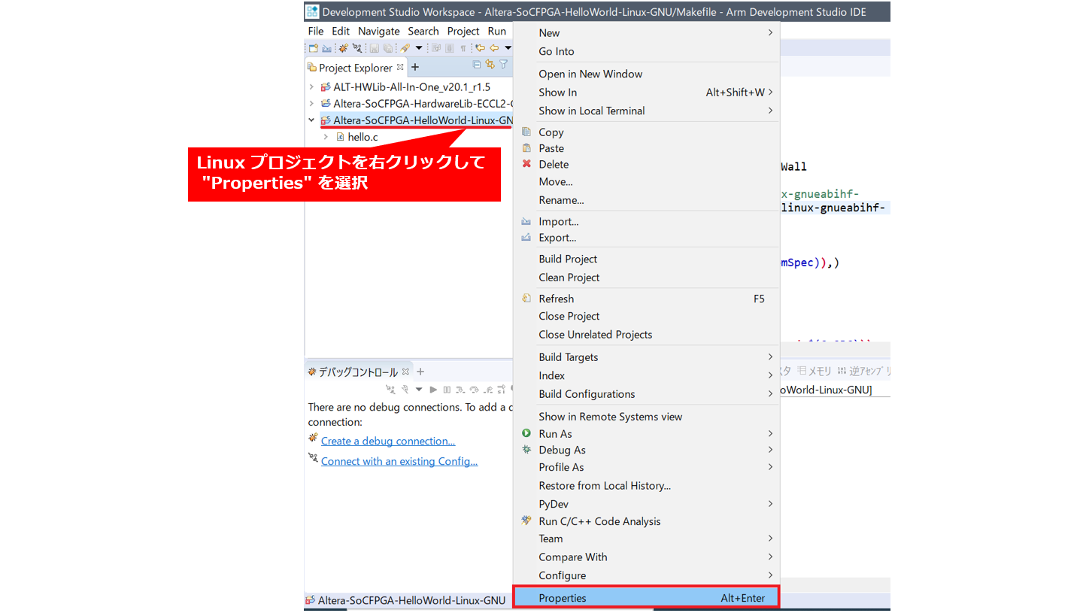Click the bug icon beside Create a debug connection
This screenshot has height=613, width=1077.
click(313, 439)
